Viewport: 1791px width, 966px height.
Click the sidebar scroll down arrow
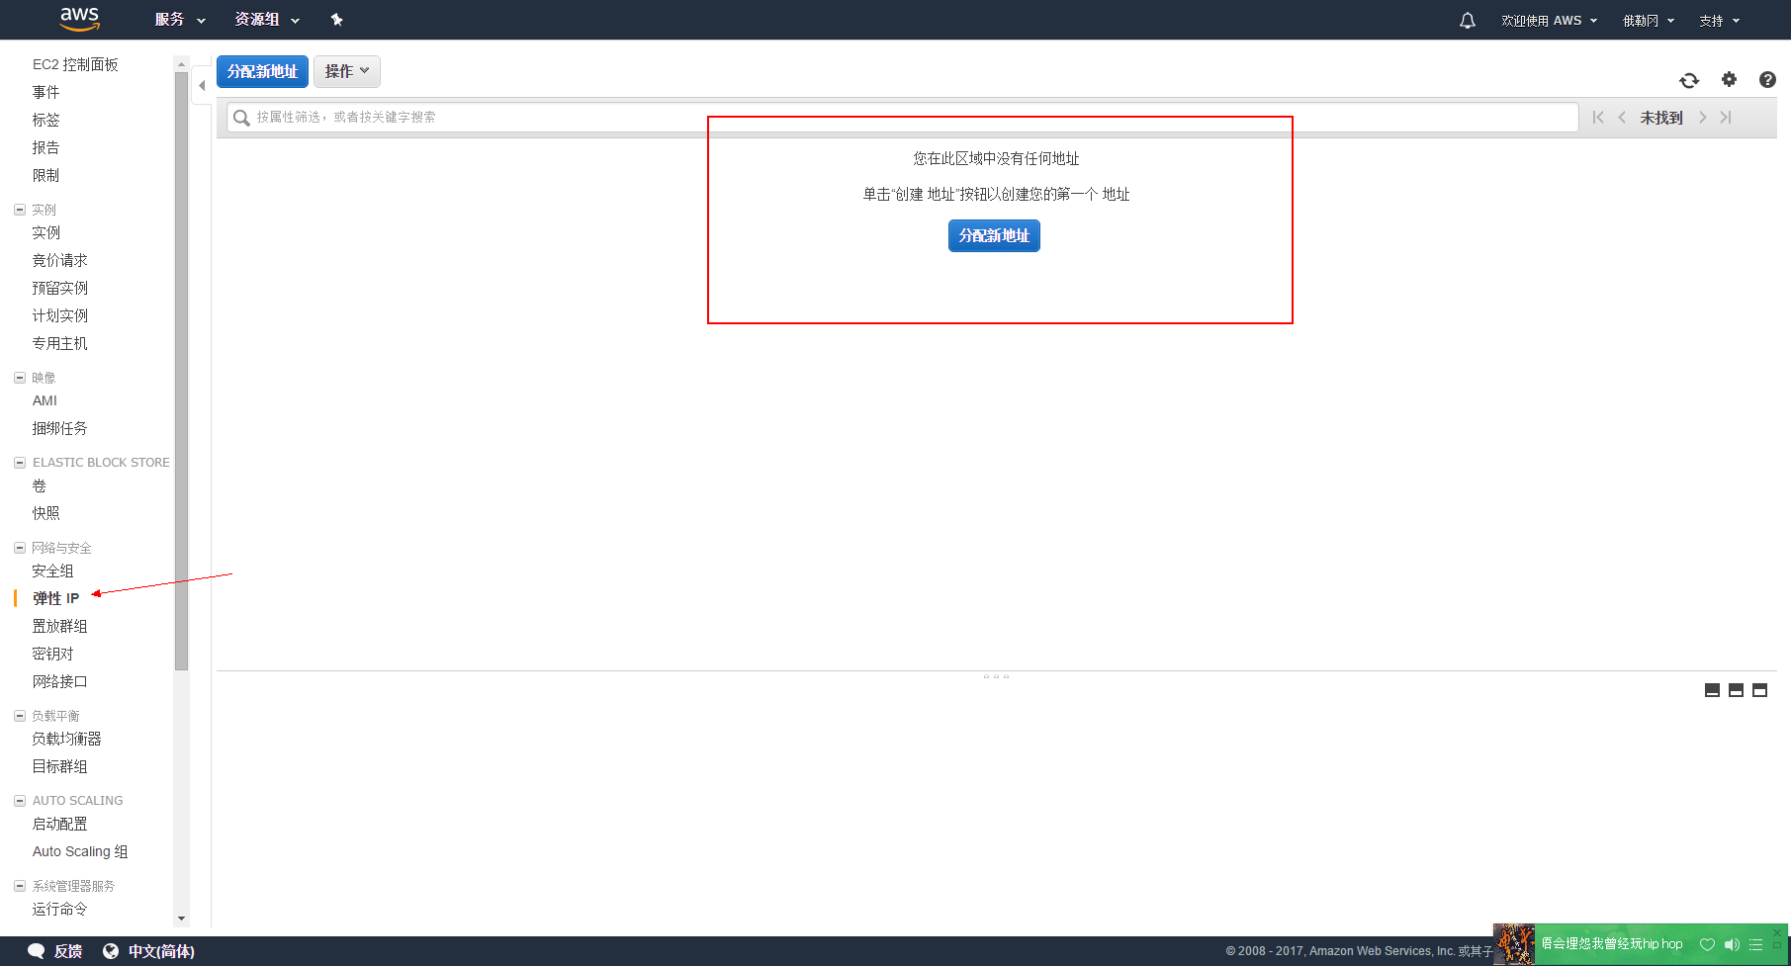pos(181,919)
